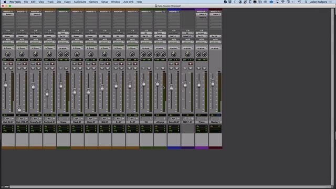The height and width of the screenshot is (189, 336).
Task: Solo the Kick 52.07 track
Action: (x=5, y=68)
